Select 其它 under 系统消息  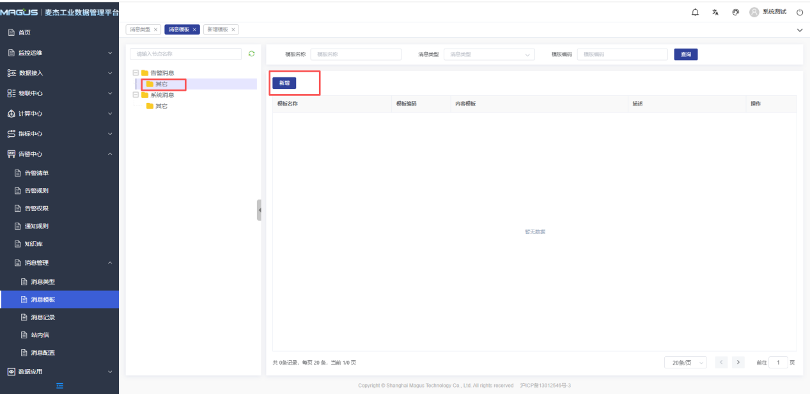point(161,106)
